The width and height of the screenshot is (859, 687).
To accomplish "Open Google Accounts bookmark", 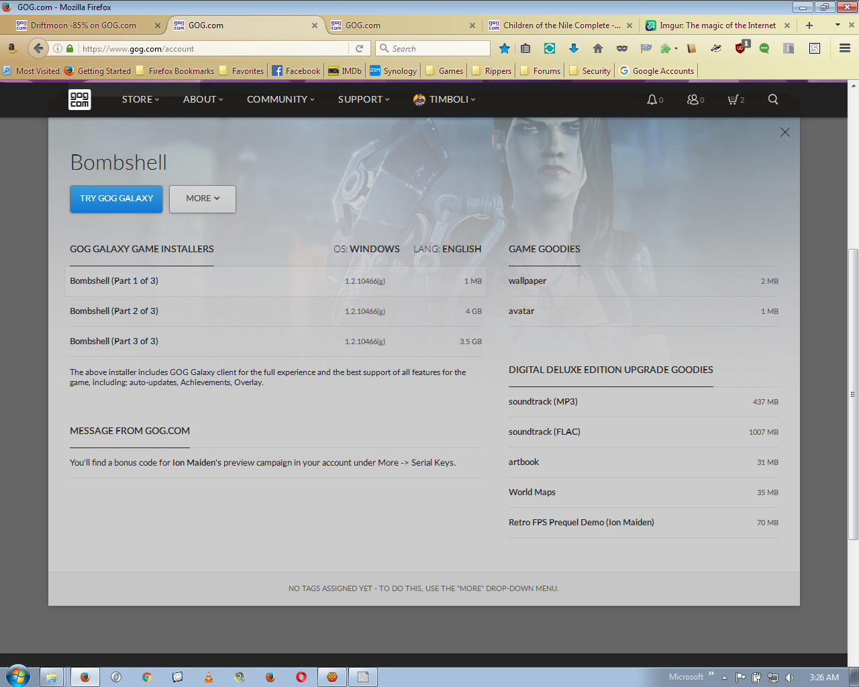I will click(x=656, y=70).
